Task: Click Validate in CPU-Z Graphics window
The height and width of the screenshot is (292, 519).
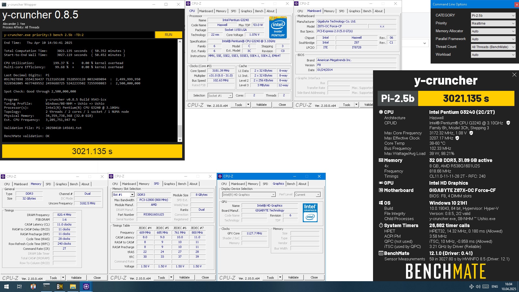Action: [293, 277]
